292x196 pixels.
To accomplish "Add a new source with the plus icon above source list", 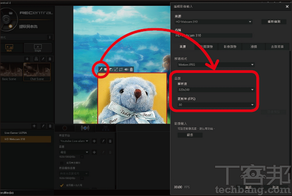I will (x=34, y=126).
